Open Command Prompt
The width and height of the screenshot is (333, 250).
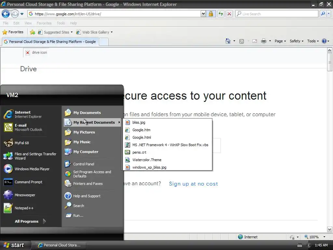pyautogui.click(x=31, y=182)
